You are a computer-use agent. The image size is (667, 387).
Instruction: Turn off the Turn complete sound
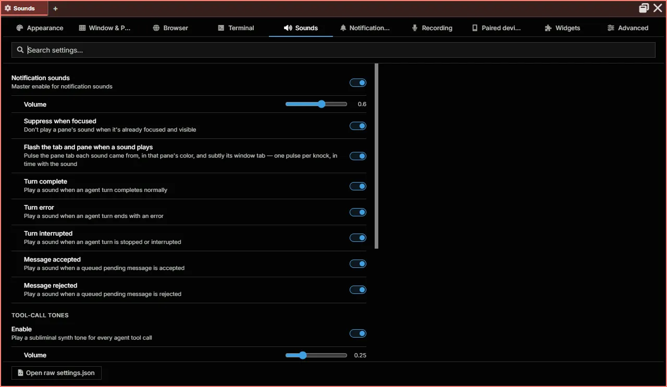coord(358,186)
